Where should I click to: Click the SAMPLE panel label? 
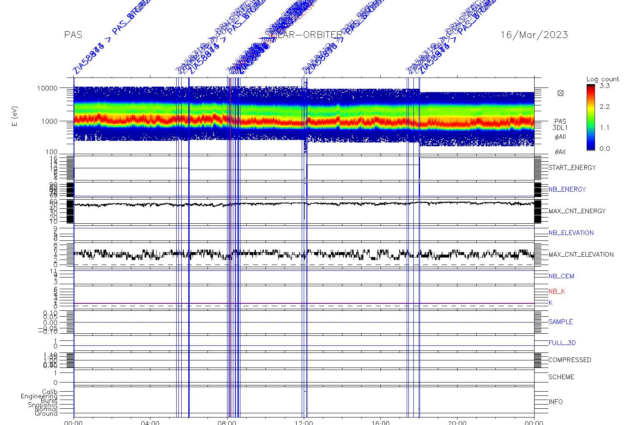560,322
